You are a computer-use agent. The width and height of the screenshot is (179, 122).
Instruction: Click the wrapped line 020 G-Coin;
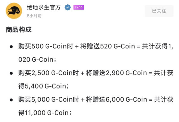click(x=37, y=60)
